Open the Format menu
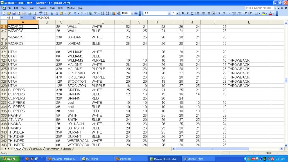 (x=42, y=8)
